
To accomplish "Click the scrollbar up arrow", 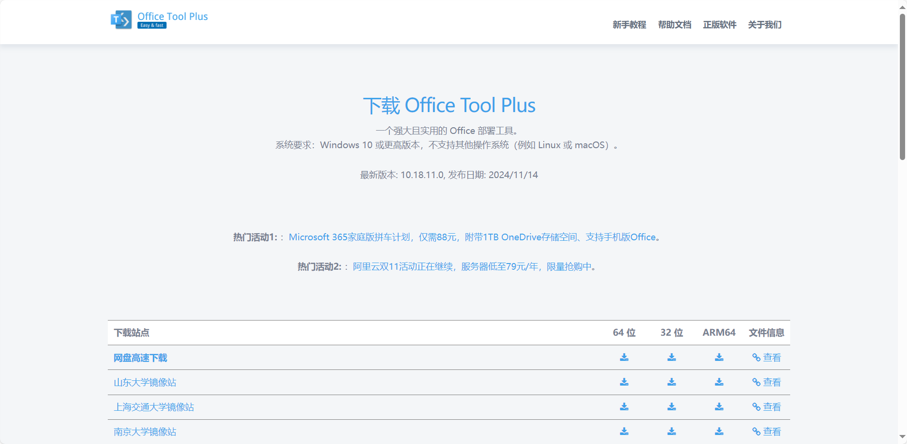I will point(902,6).
